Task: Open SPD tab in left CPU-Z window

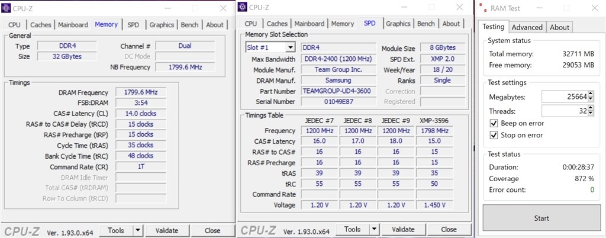Action: [x=133, y=25]
